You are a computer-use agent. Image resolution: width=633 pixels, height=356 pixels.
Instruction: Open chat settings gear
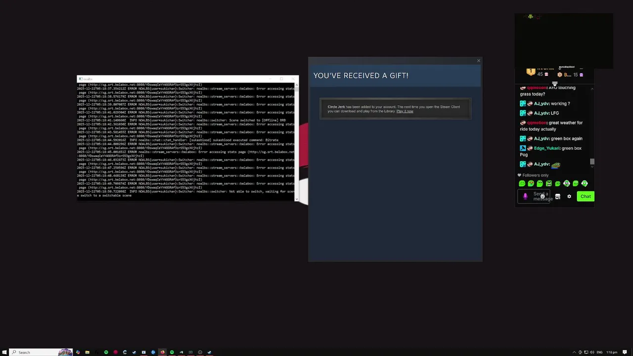(x=569, y=196)
